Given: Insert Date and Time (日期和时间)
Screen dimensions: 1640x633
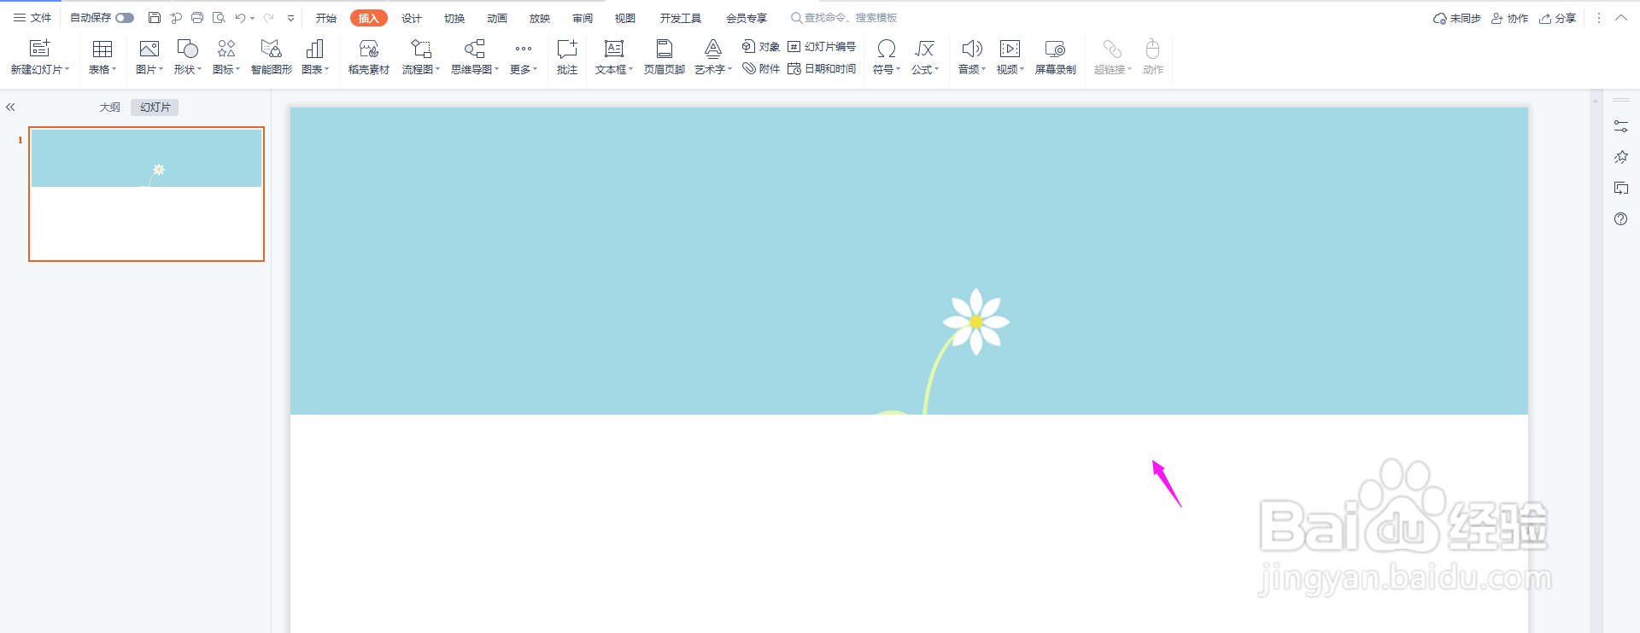Looking at the screenshot, I should point(821,68).
